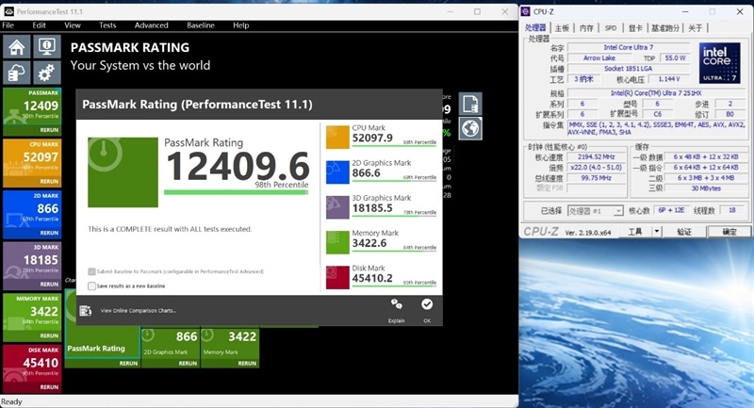Image resolution: width=754 pixels, height=408 pixels.
Task: Click RERUN on the CPU MARK tile
Action: coord(49,182)
